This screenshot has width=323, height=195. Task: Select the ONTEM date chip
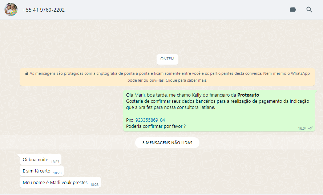(x=167, y=59)
